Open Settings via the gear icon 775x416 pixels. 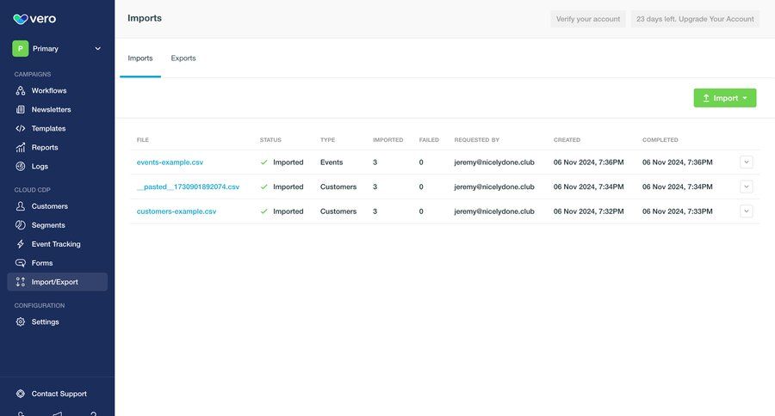point(21,321)
